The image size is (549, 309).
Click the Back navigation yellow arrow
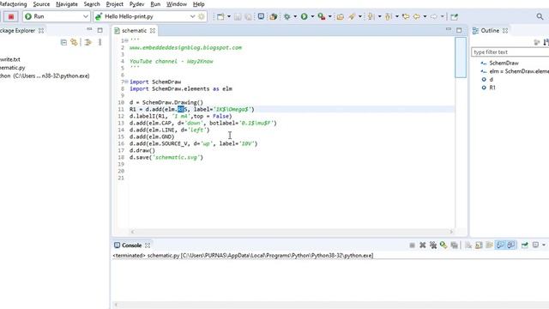416,16
